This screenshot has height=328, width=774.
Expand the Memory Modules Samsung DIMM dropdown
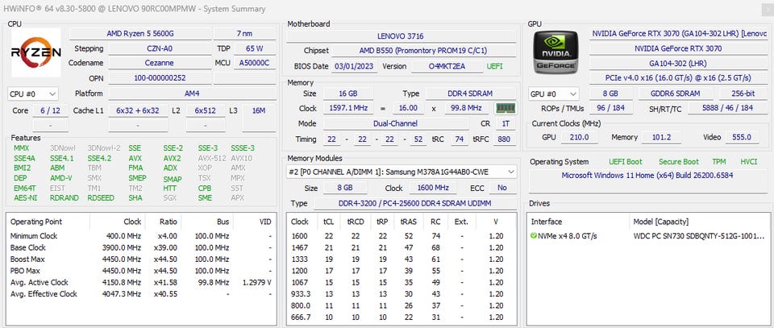tap(402, 172)
